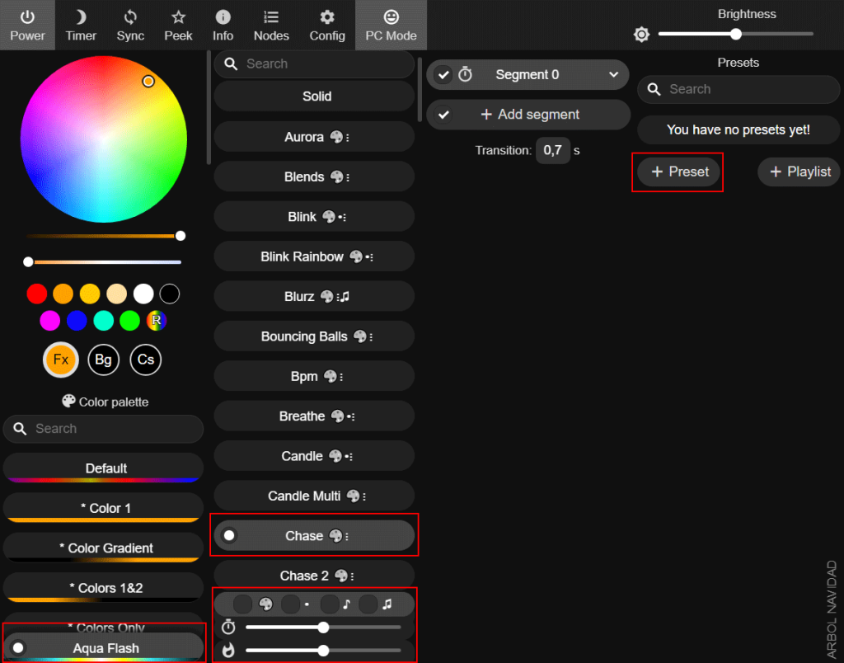Image resolution: width=844 pixels, height=663 pixels.
Task: Click the plus icon on Playlist button
Action: point(776,172)
